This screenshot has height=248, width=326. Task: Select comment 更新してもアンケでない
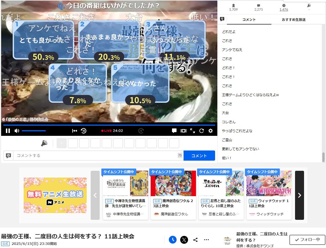[240, 149]
